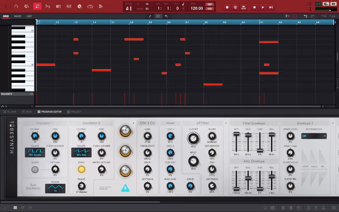Click the redo arrow icon
The image size is (339, 212).
point(312,16)
